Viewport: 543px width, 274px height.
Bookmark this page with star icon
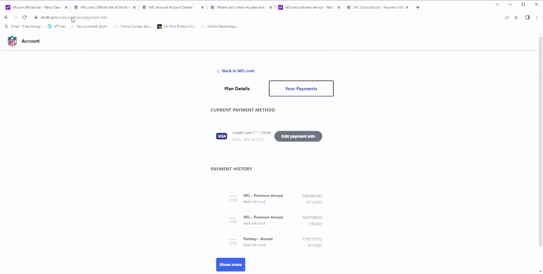(x=516, y=17)
